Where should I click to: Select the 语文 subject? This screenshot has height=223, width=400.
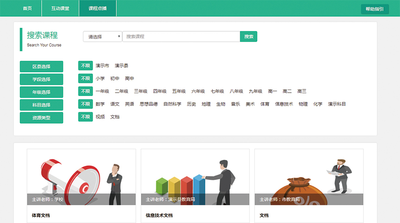[115, 104]
